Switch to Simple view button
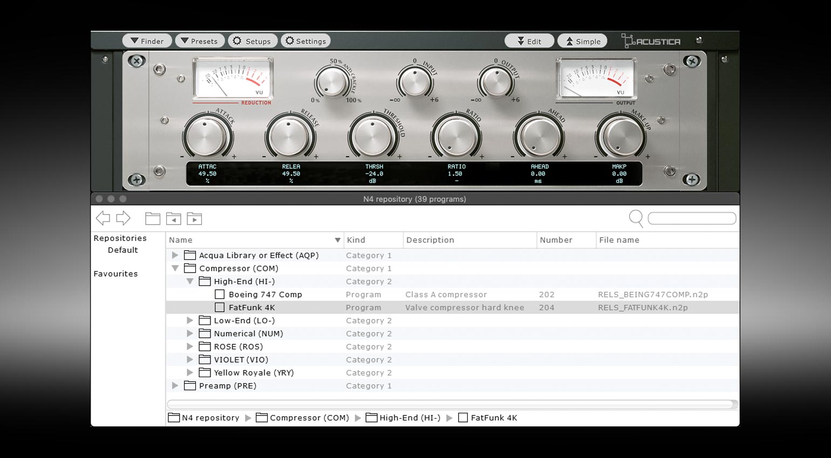Screen dimensions: 831x458 tap(582, 41)
